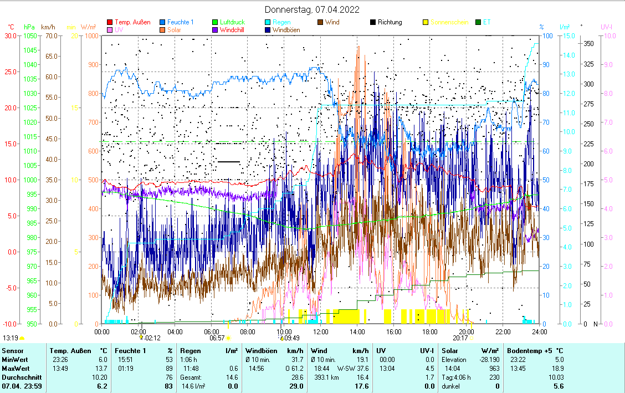Click the green ET legend label
Image resolution: width=625 pixels, height=393 pixels.
(x=486, y=22)
